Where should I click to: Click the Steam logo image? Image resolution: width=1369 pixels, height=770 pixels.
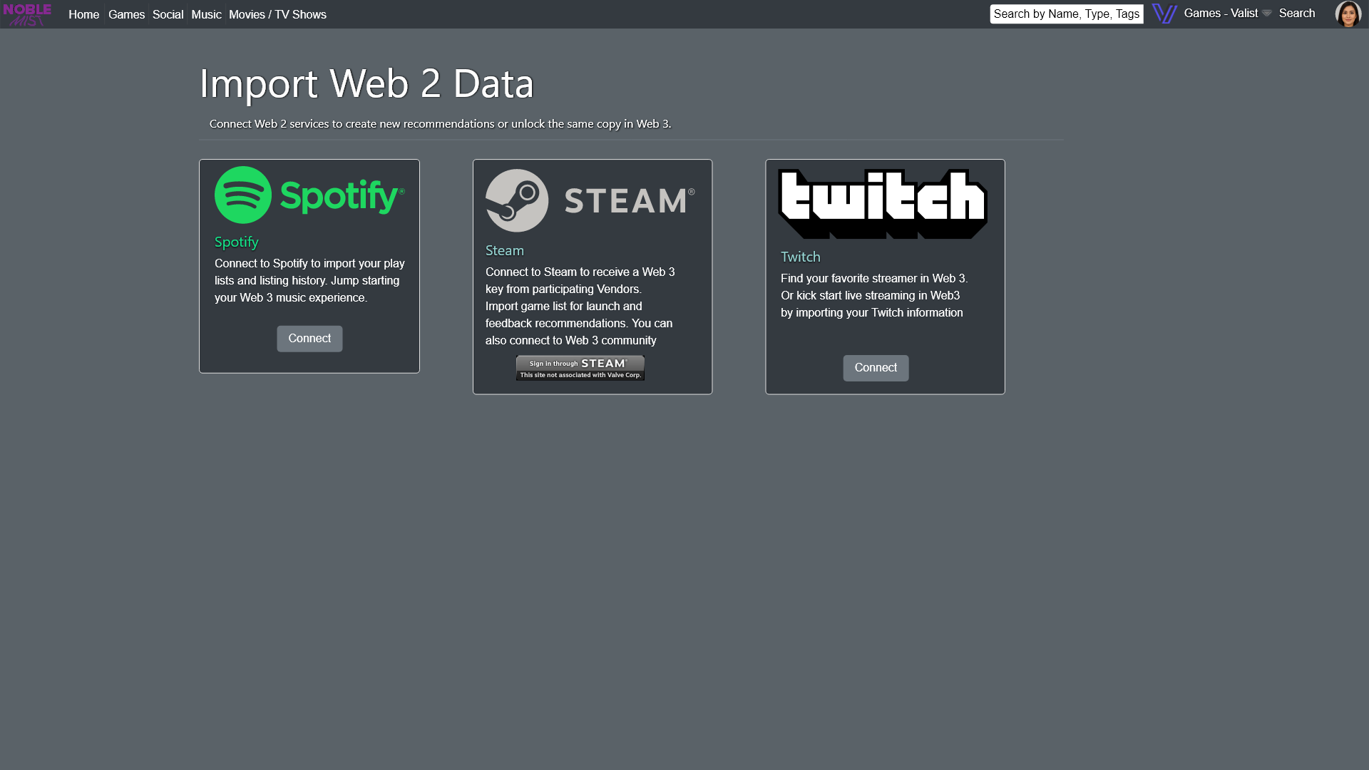(590, 200)
